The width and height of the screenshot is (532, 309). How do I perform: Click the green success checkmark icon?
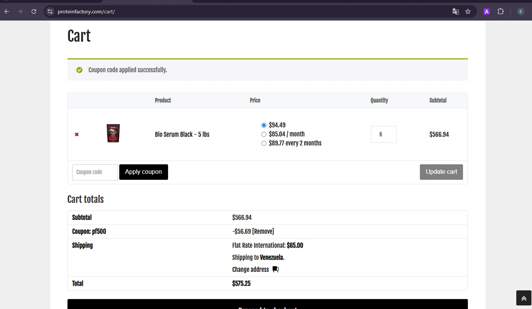click(79, 70)
